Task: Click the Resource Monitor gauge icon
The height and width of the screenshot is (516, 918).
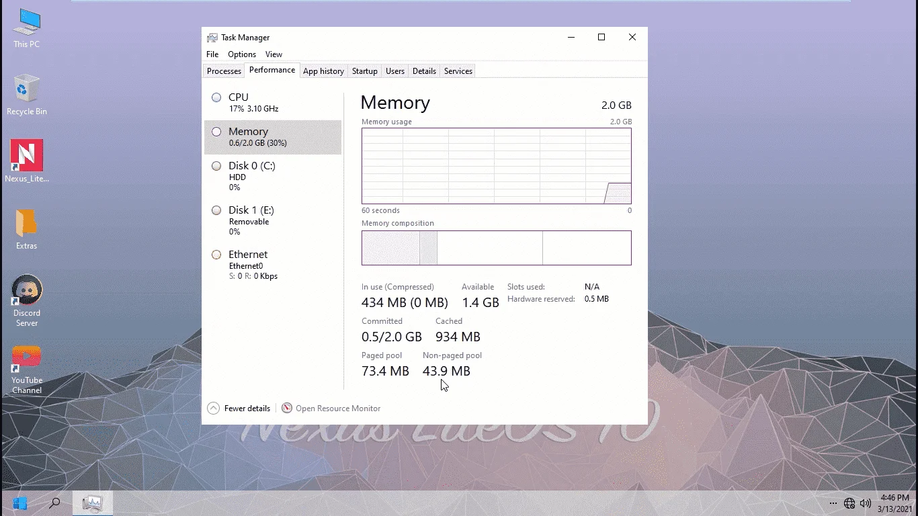Action: [287, 408]
